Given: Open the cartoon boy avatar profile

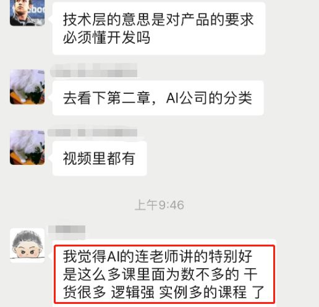Looking at the screenshot, I should (27, 245).
